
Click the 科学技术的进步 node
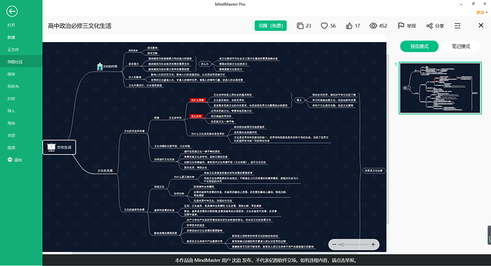tap(196, 225)
